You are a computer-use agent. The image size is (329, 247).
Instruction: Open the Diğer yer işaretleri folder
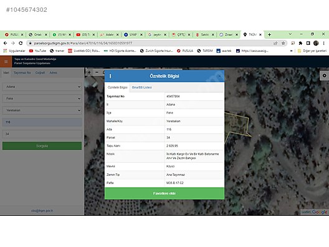312,51
